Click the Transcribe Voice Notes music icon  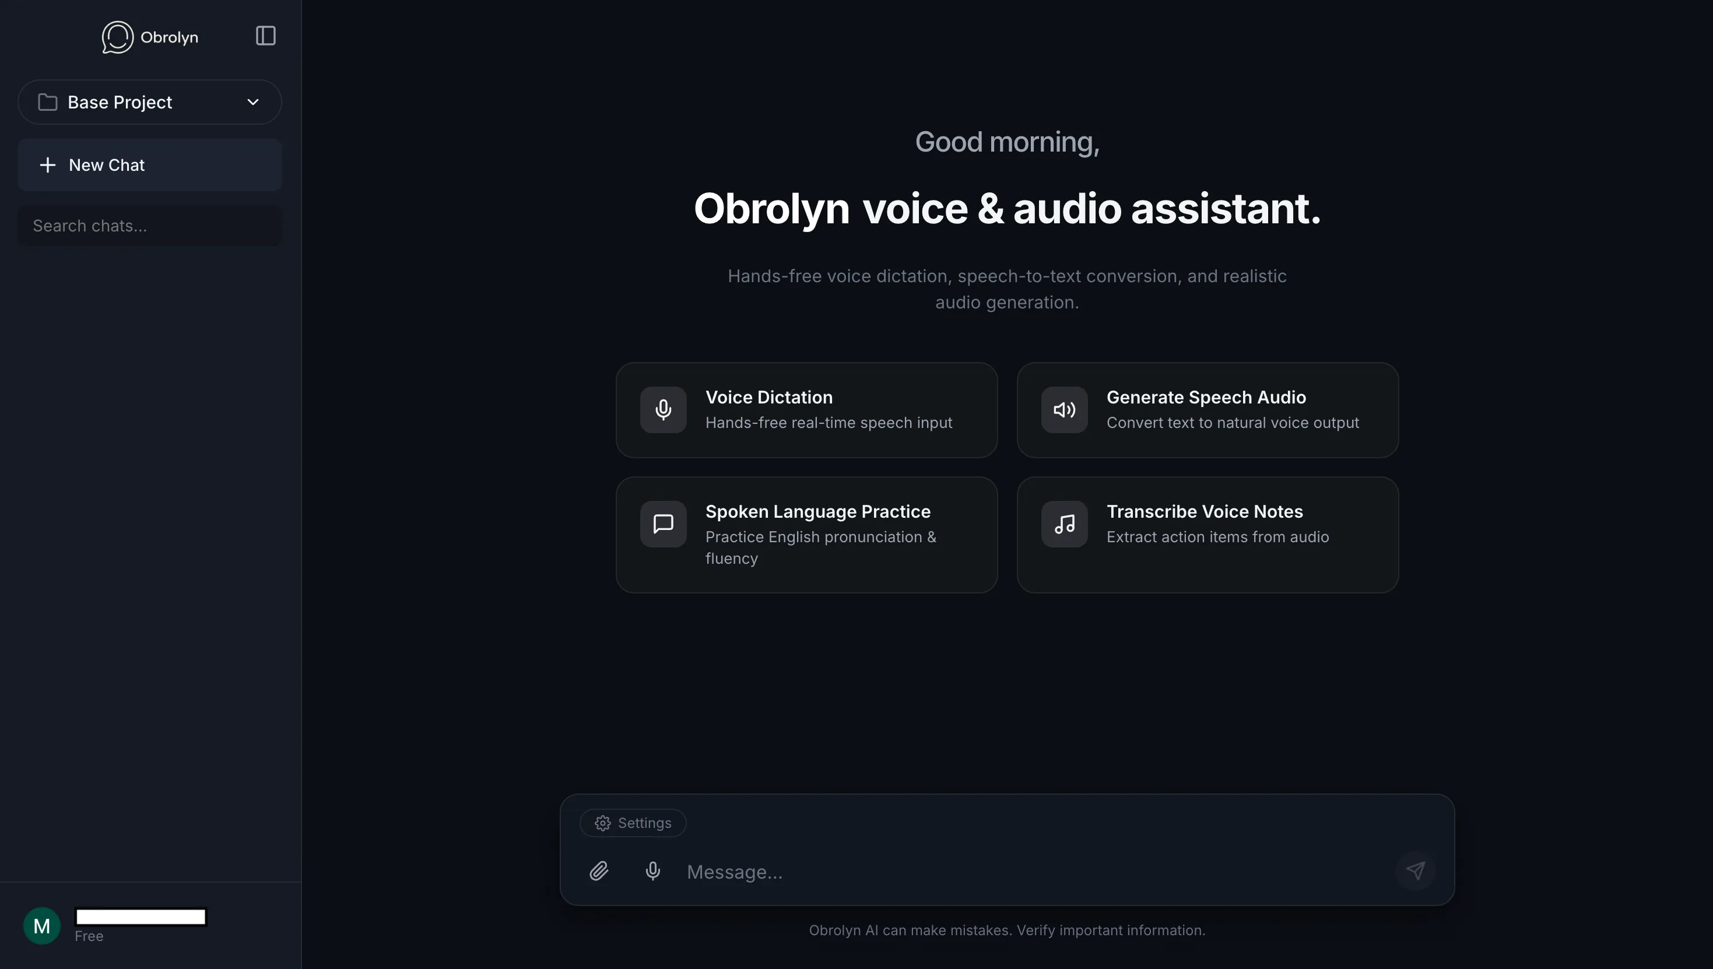[x=1065, y=524]
